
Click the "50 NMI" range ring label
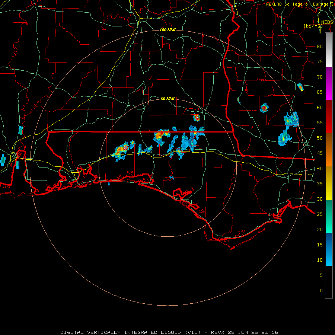coord(167,99)
